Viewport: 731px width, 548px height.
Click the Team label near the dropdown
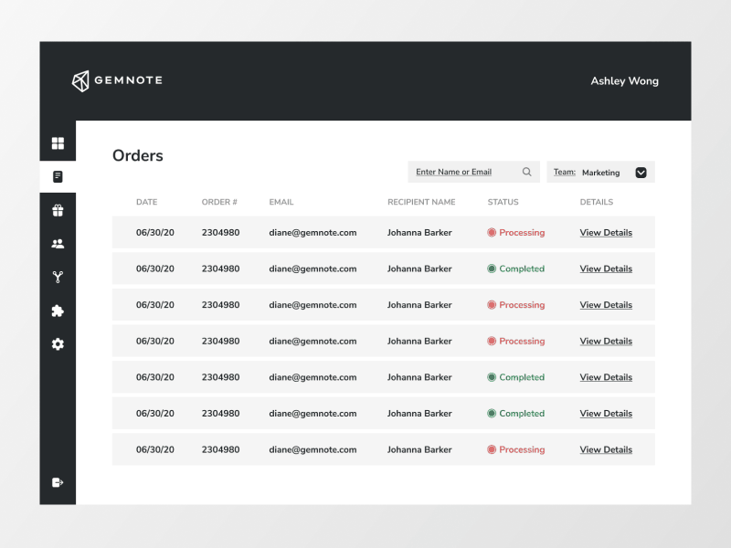564,172
